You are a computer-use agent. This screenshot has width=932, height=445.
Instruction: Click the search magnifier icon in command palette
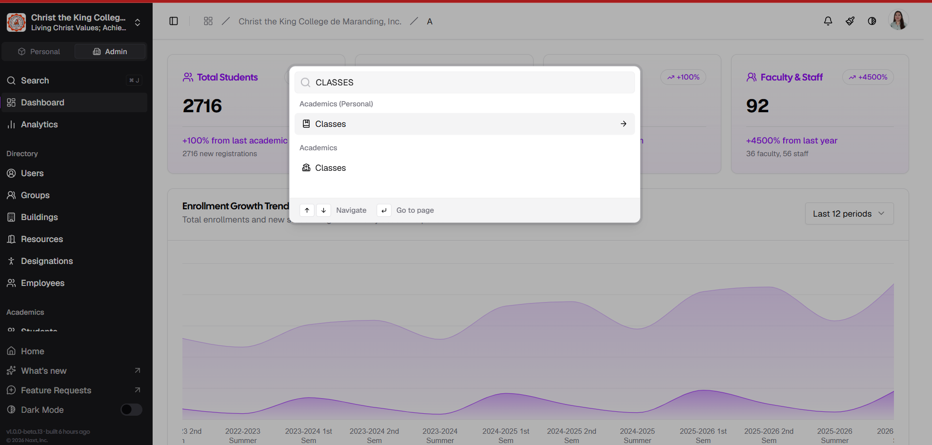pyautogui.click(x=305, y=82)
